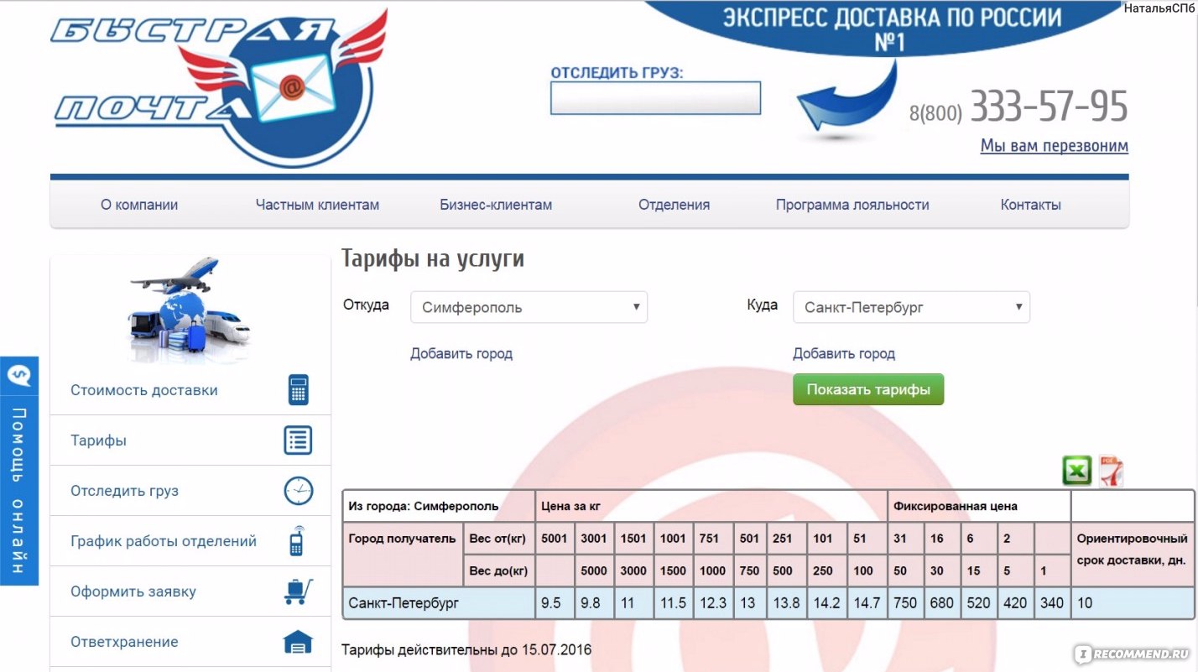Click the list icon beside Тарифы
1198x672 pixels.
click(x=298, y=440)
